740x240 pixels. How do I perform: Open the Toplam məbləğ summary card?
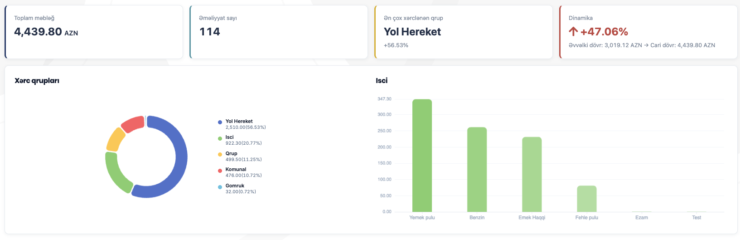point(94,32)
